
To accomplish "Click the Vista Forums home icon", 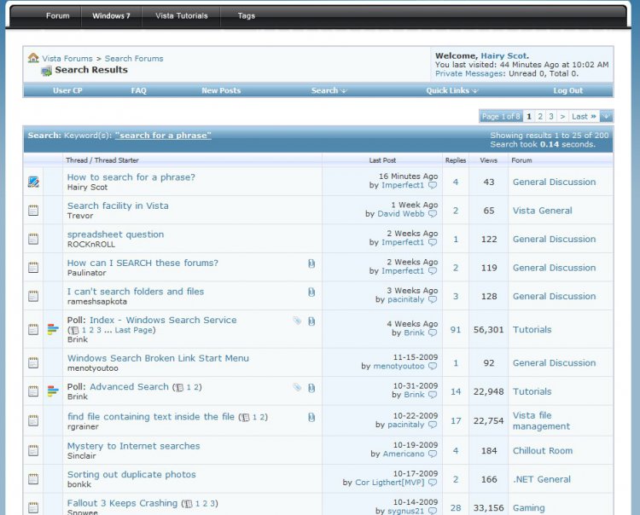I will point(33,58).
